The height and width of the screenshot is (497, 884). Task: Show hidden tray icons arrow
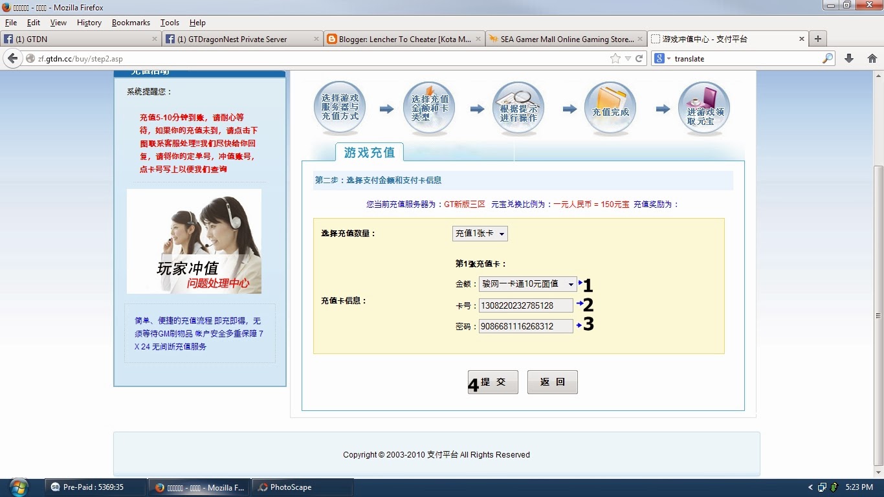pyautogui.click(x=810, y=487)
